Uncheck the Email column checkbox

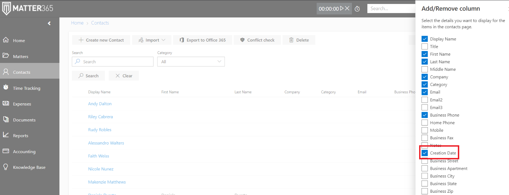pyautogui.click(x=425, y=92)
